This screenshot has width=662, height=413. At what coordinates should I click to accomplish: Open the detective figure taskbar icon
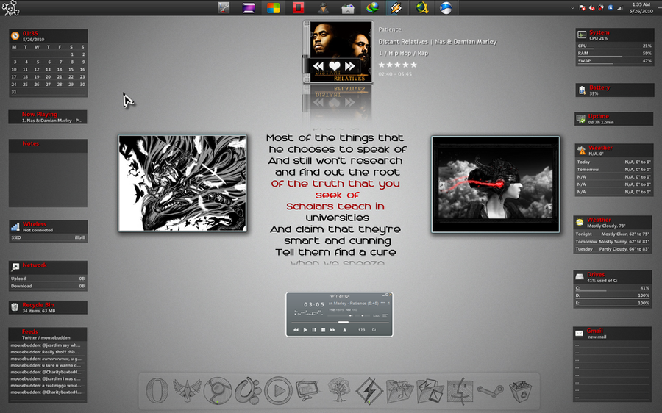(x=324, y=7)
